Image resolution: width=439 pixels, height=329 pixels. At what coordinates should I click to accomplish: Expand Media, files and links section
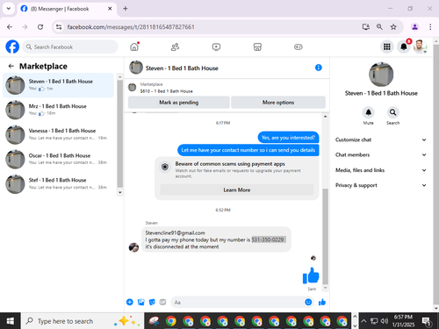click(x=381, y=170)
